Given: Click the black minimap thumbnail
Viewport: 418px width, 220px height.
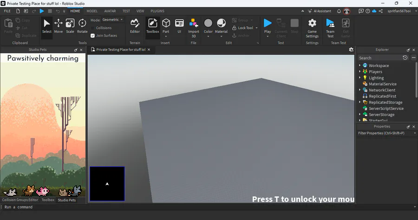Looking at the screenshot, I should point(107,183).
